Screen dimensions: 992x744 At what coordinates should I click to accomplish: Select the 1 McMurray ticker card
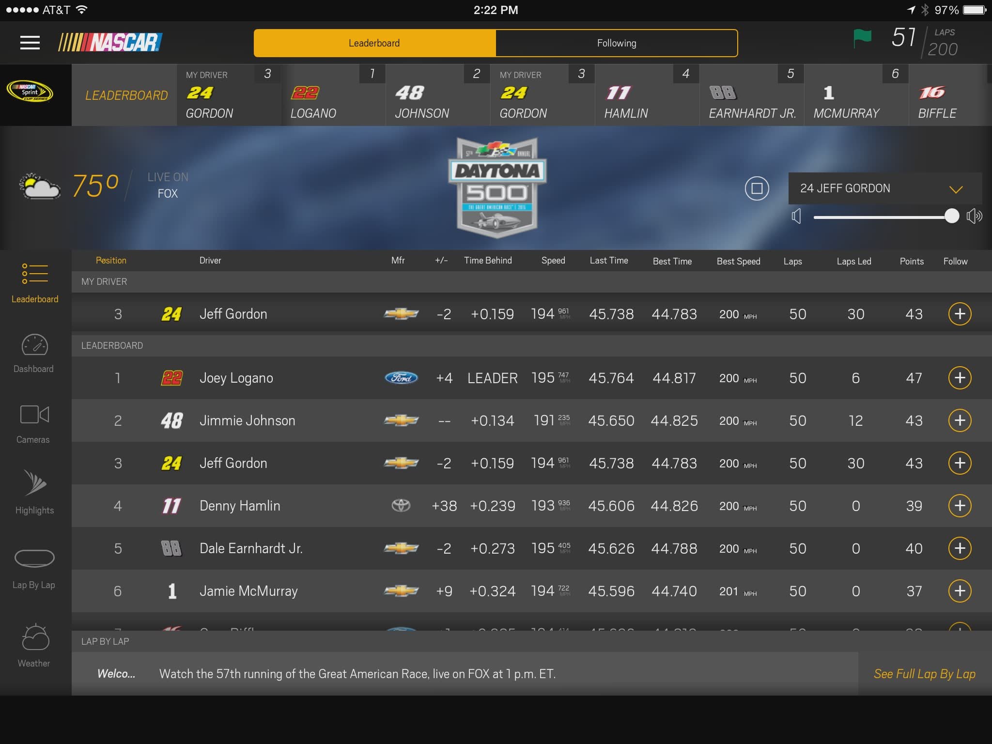(x=856, y=95)
